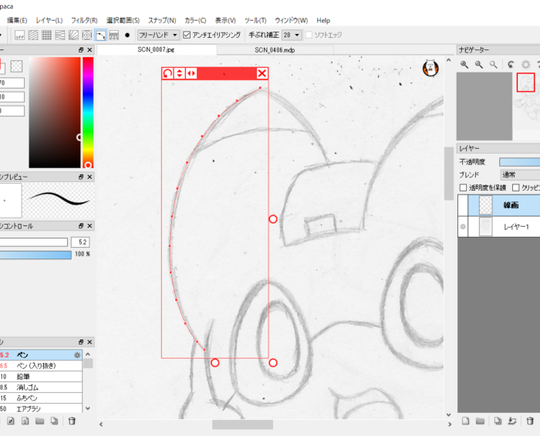Select the 鉛筆 brush
The width and height of the screenshot is (540, 436).
click(41, 377)
